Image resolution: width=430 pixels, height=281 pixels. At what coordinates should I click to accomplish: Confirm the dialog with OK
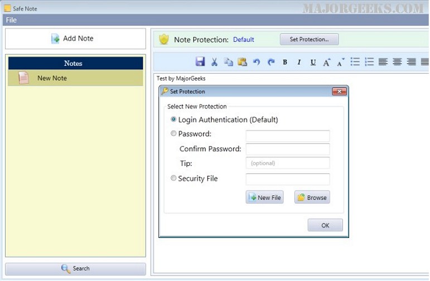(x=325, y=225)
